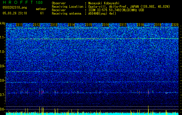Click the kHz axis unit label

3,23
